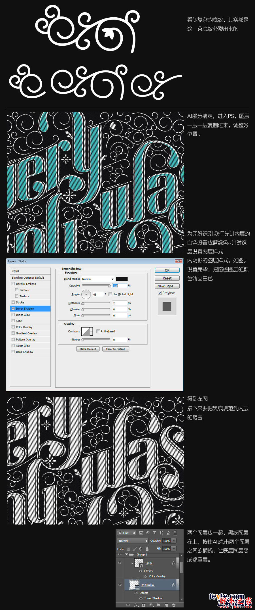Toggle the layer filtering on/off switch
This screenshot has width=255, height=610.
click(175, 533)
